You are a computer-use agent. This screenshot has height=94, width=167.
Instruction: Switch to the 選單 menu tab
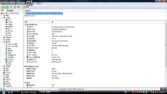[3, 10]
